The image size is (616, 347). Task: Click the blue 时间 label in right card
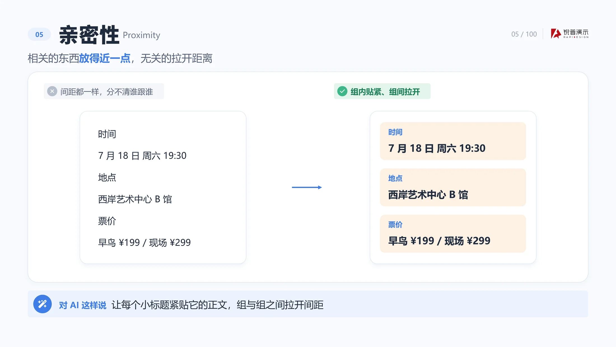tap(395, 132)
